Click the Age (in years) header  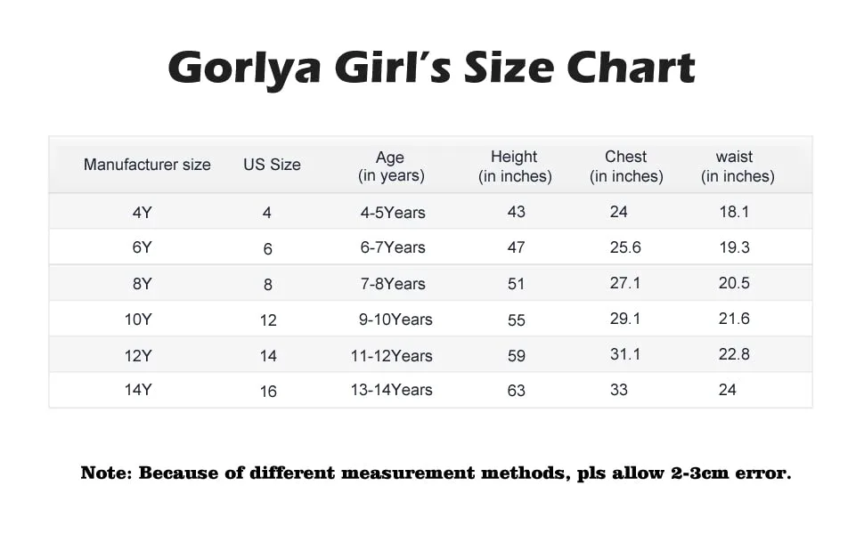pos(391,166)
